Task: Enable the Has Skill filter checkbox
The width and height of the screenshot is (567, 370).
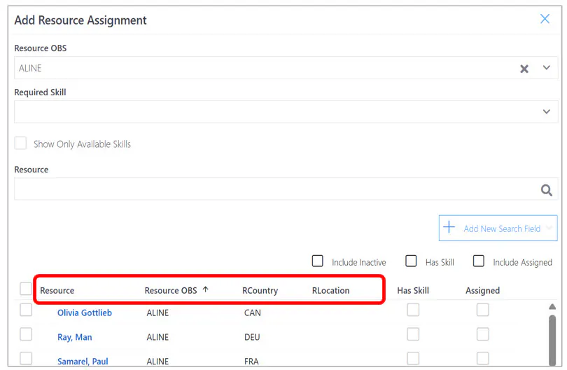Action: (411, 261)
